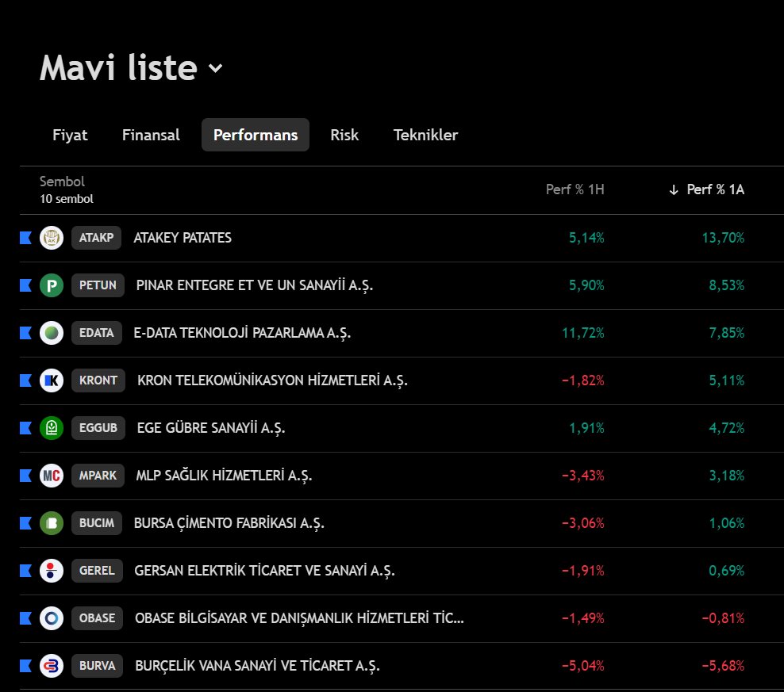Click the Mavi liste title

click(118, 67)
